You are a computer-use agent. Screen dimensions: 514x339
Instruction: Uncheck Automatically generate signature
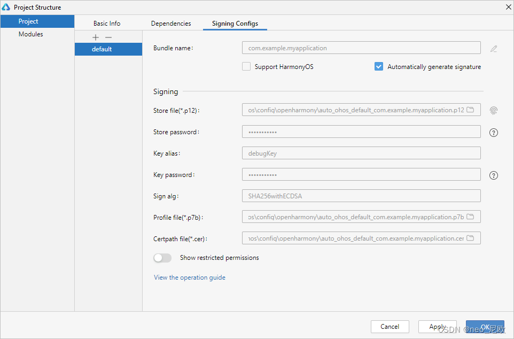[379, 67]
